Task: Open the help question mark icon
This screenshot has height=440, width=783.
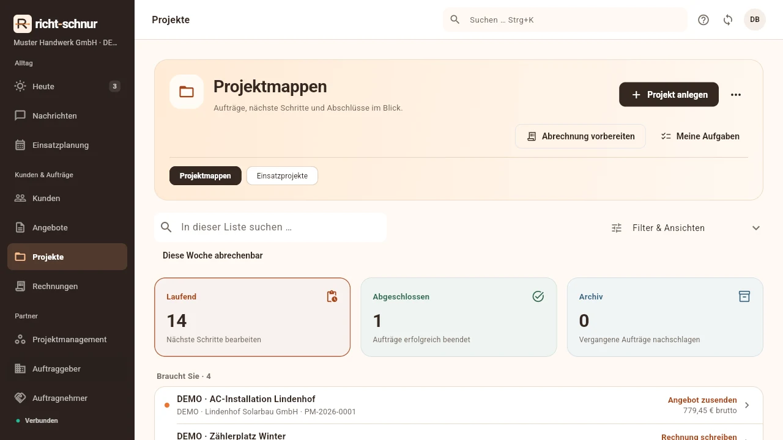Action: (x=703, y=20)
